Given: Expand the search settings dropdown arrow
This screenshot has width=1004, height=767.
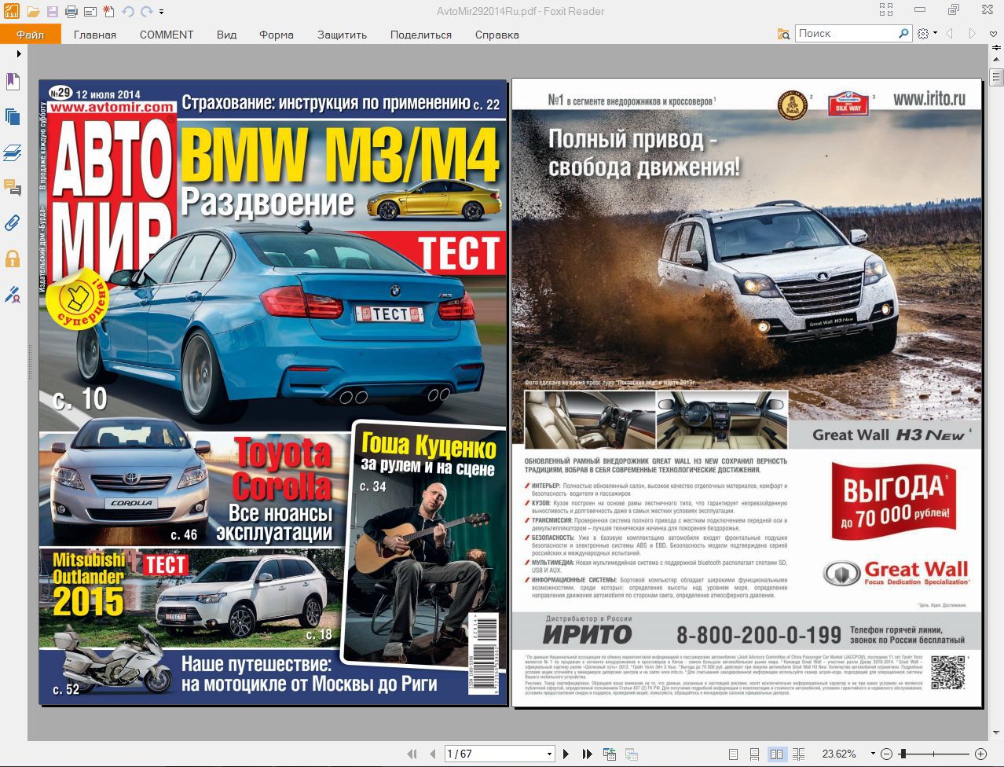Looking at the screenshot, I should click(935, 34).
